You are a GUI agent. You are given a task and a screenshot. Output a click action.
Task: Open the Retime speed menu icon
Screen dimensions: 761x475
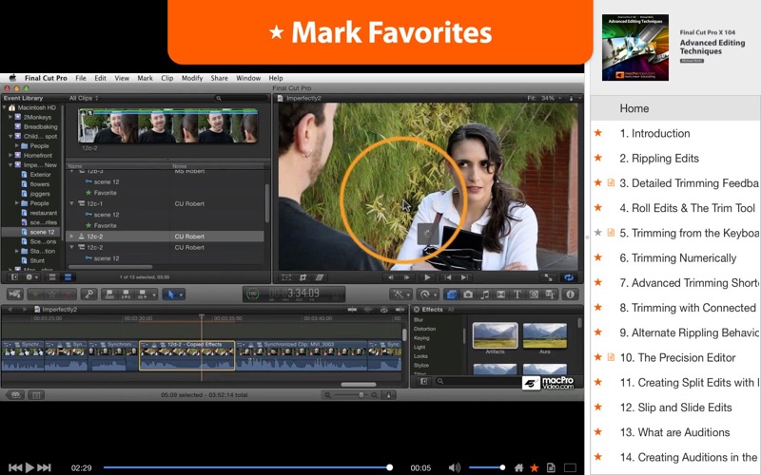(427, 294)
